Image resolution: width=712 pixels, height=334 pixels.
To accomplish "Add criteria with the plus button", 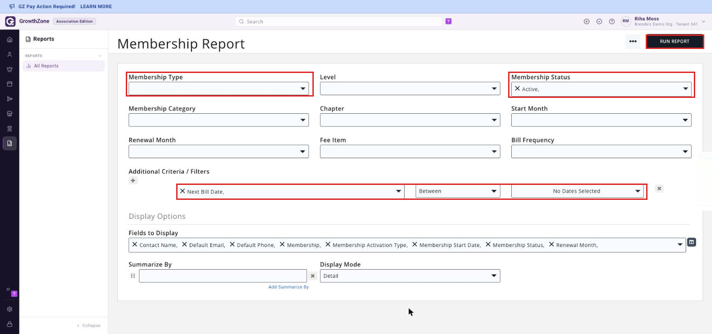I will click(x=133, y=180).
